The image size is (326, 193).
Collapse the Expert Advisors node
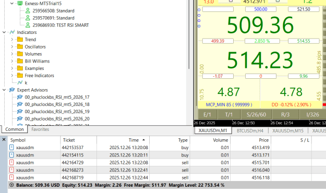click(4, 90)
